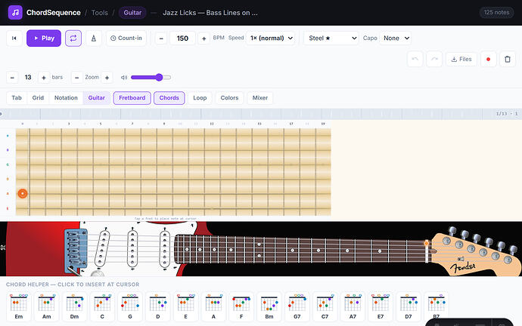Viewport: 522px width, 326px height.
Task: Select the Tab view tab
Action: tap(17, 98)
